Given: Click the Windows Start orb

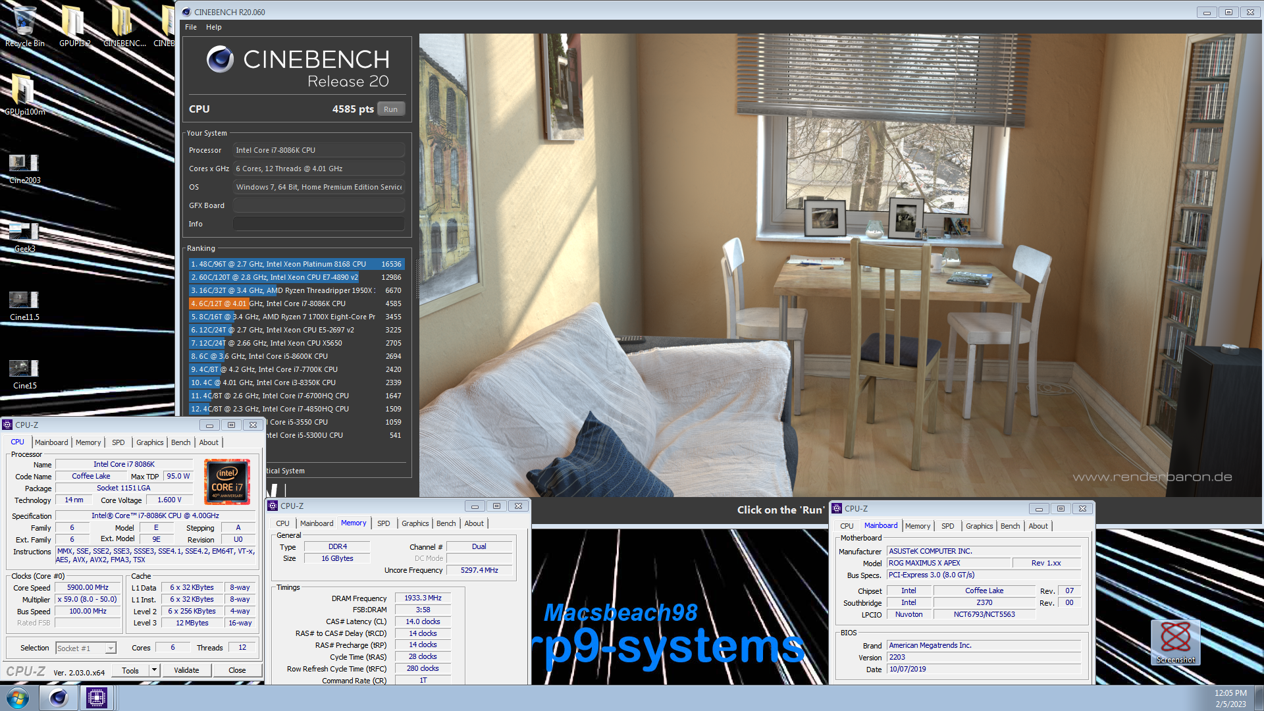Looking at the screenshot, I should tap(18, 698).
